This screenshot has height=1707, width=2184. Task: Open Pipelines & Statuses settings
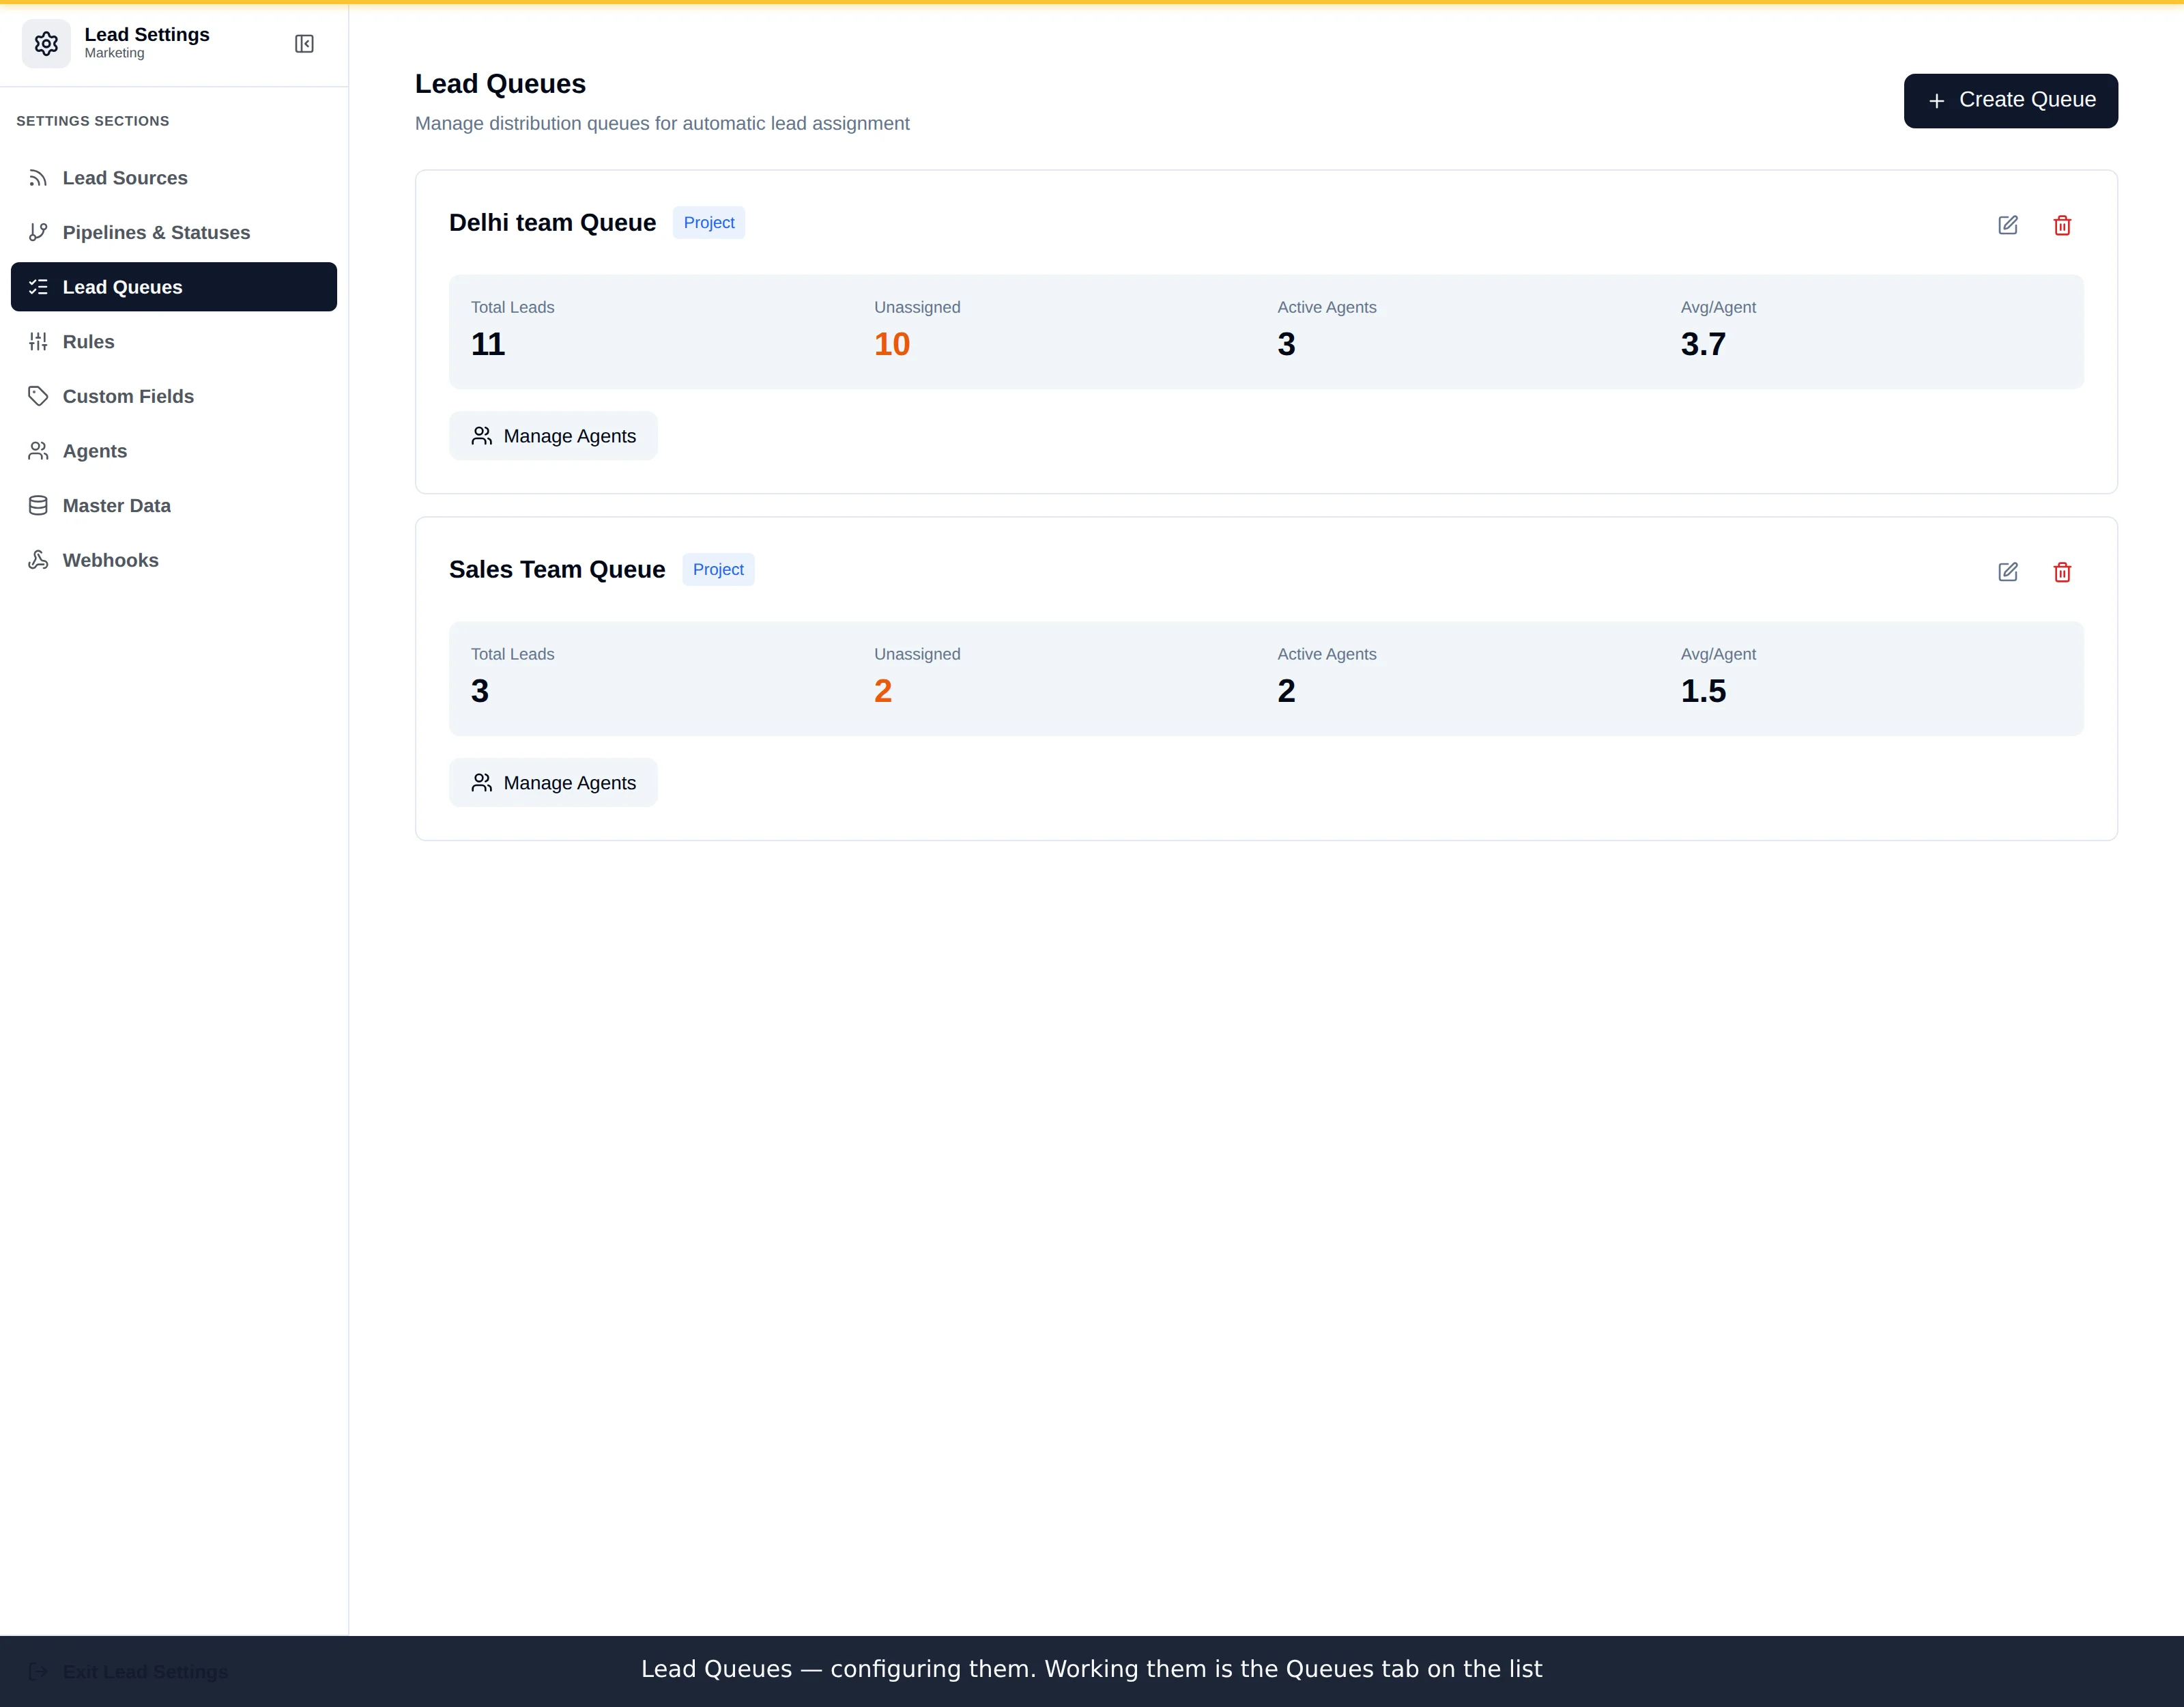point(174,232)
